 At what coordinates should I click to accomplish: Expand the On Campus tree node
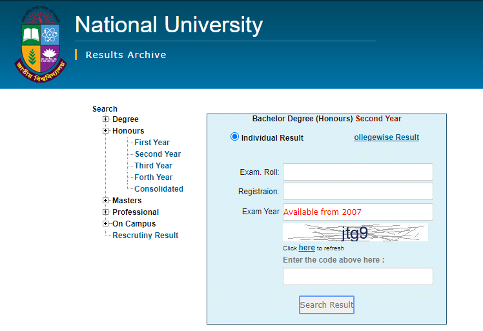click(106, 224)
